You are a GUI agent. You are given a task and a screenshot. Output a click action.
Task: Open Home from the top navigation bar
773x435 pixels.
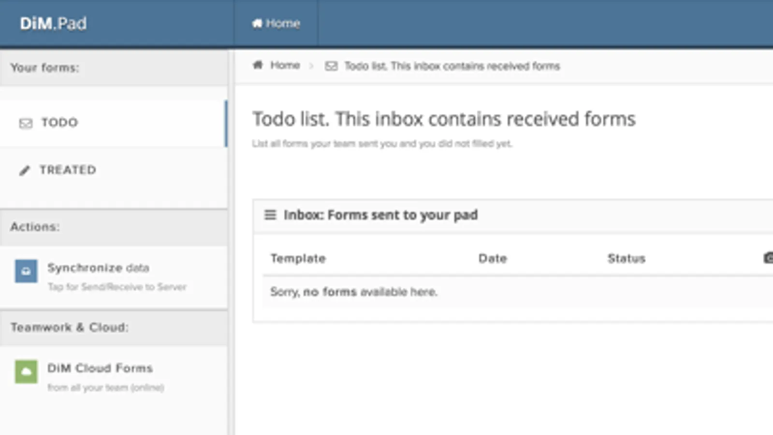(x=277, y=23)
